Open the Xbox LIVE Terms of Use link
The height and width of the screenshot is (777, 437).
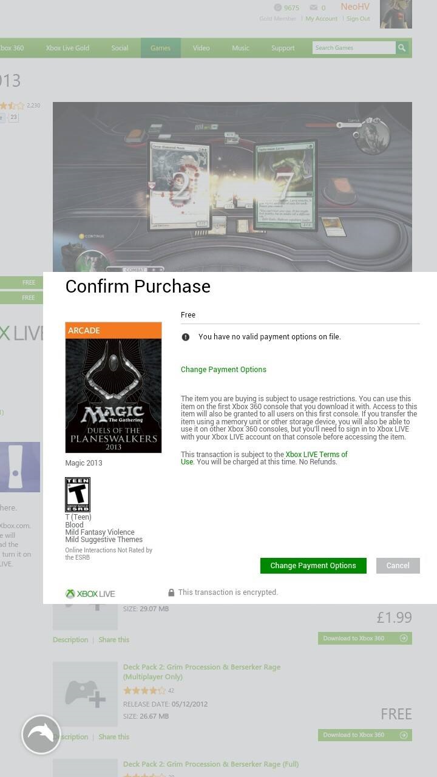pyautogui.click(x=264, y=458)
